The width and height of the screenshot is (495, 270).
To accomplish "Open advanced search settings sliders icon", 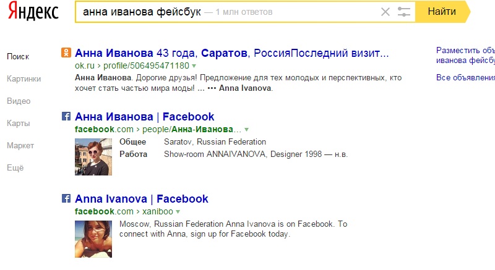I will click(x=404, y=12).
